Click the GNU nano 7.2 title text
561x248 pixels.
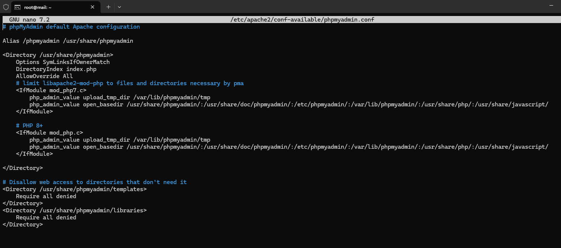point(29,20)
